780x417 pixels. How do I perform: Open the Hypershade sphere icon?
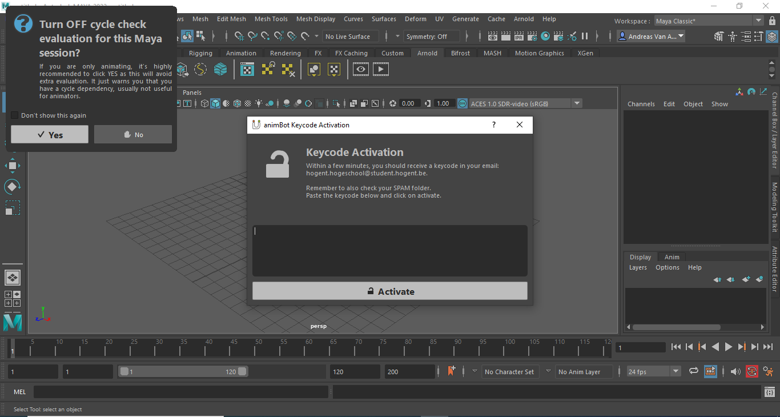[545, 36]
